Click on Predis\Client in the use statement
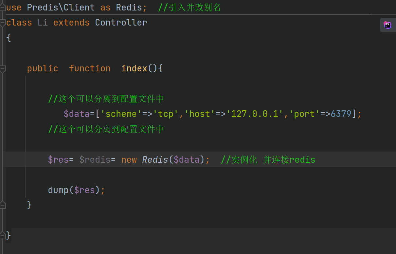This screenshot has height=254, width=396. coord(61,8)
